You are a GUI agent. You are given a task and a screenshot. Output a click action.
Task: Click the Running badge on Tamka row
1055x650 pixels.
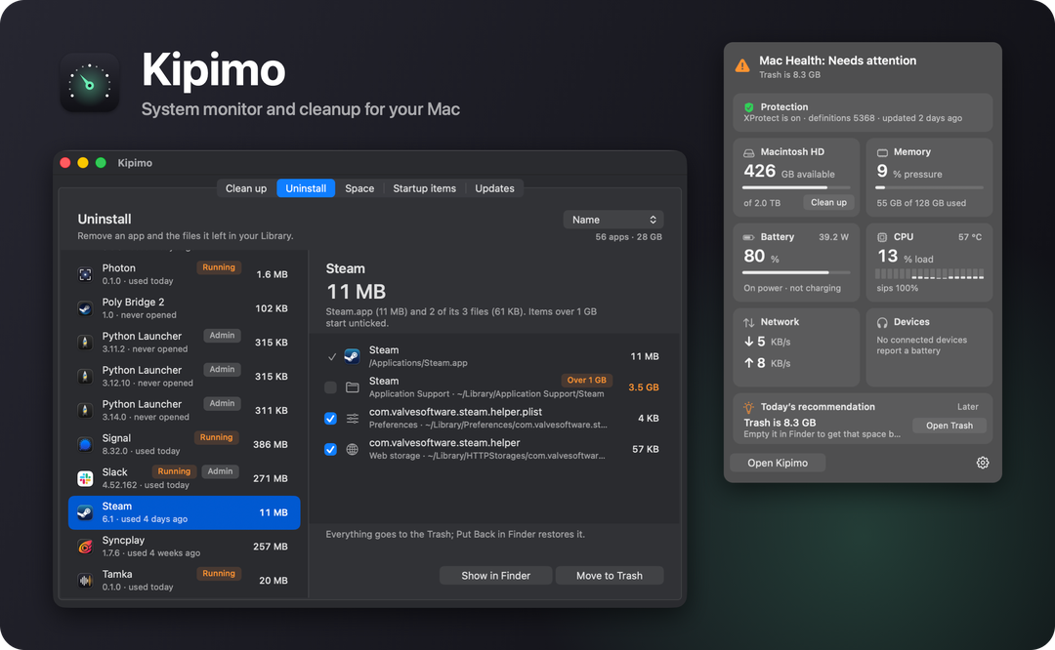pyautogui.click(x=219, y=573)
